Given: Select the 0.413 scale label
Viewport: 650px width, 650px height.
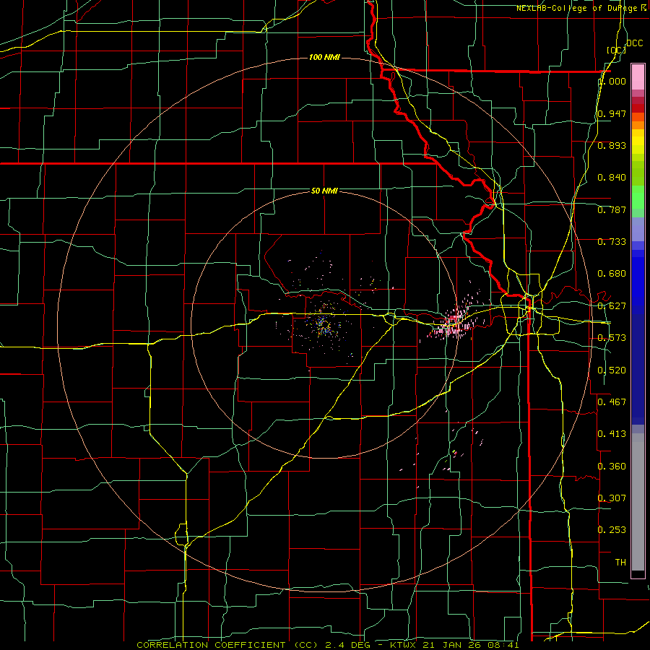Looking at the screenshot, I should pos(612,434).
